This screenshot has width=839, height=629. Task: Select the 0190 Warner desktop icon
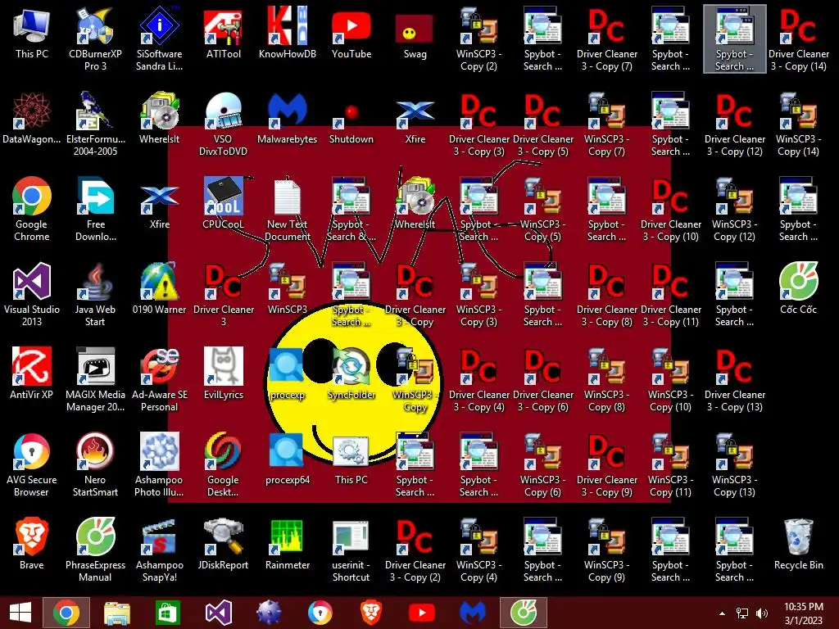pos(160,287)
